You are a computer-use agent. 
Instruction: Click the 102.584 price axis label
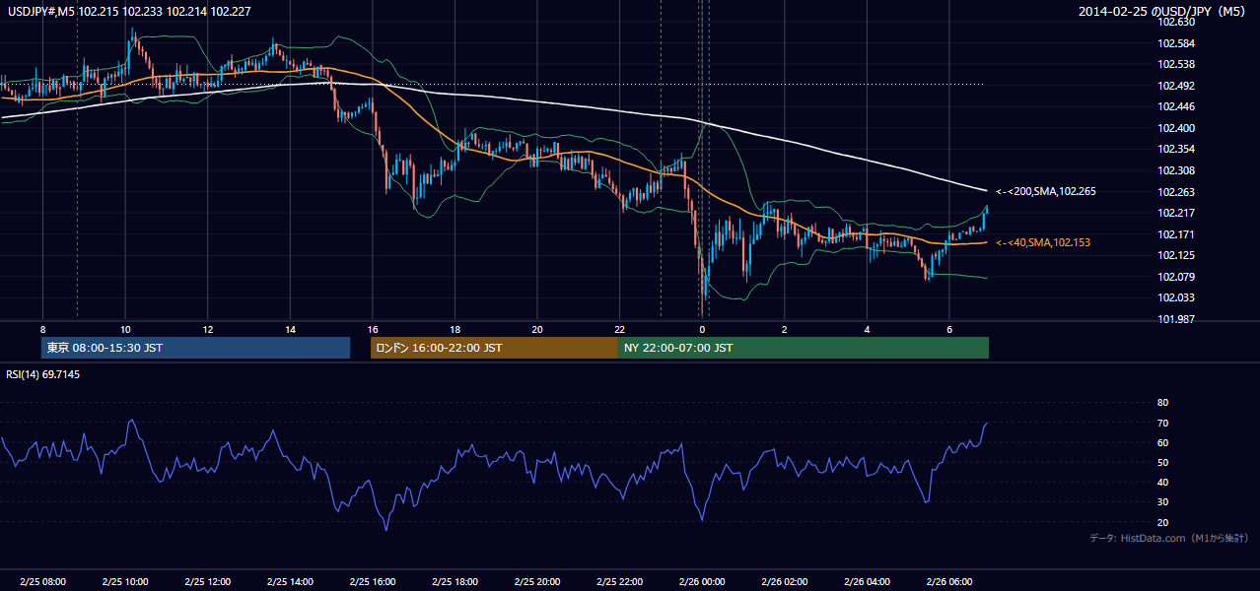coord(1176,43)
